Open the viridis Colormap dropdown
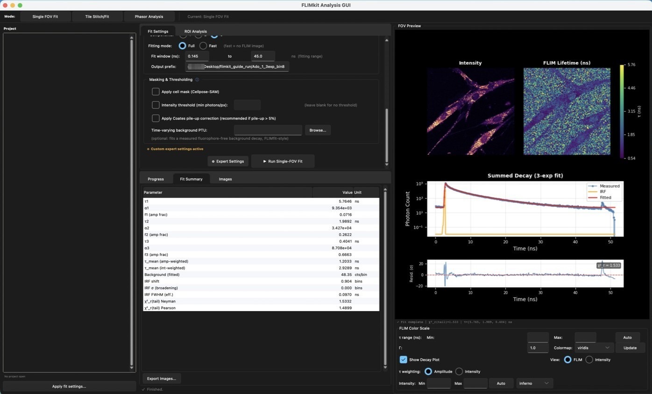Viewport: 652px width, 394px height. coord(595,348)
